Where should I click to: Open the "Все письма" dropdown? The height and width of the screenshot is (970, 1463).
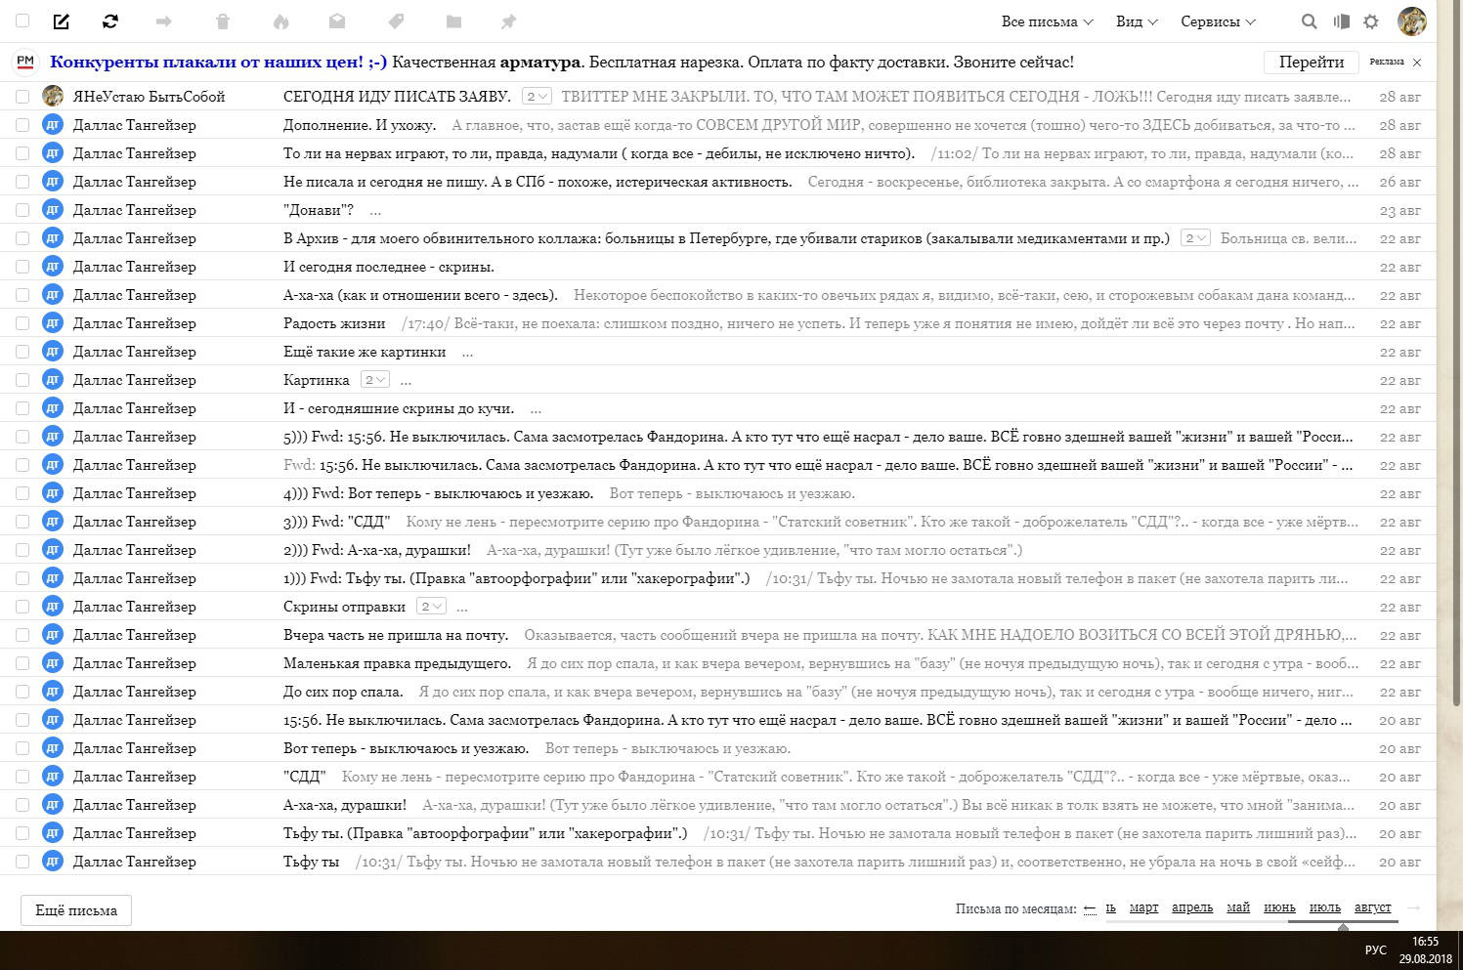click(x=1047, y=21)
